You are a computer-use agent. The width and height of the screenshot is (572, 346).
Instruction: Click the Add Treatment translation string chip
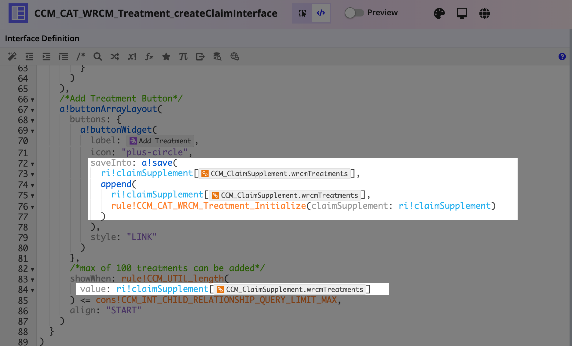coord(160,141)
